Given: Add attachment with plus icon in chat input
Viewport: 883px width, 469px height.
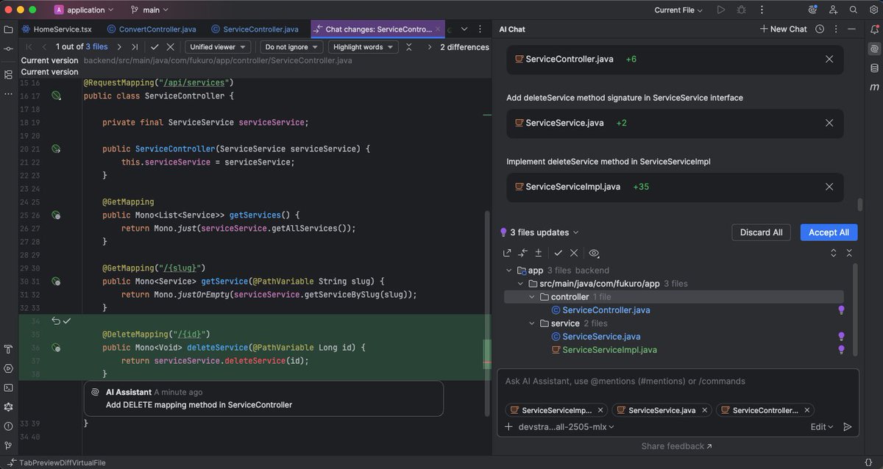Looking at the screenshot, I should pyautogui.click(x=508, y=426).
